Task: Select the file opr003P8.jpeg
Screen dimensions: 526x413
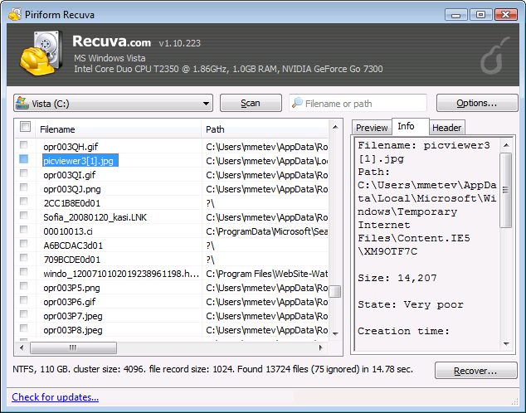Action: pyautogui.click(x=73, y=330)
